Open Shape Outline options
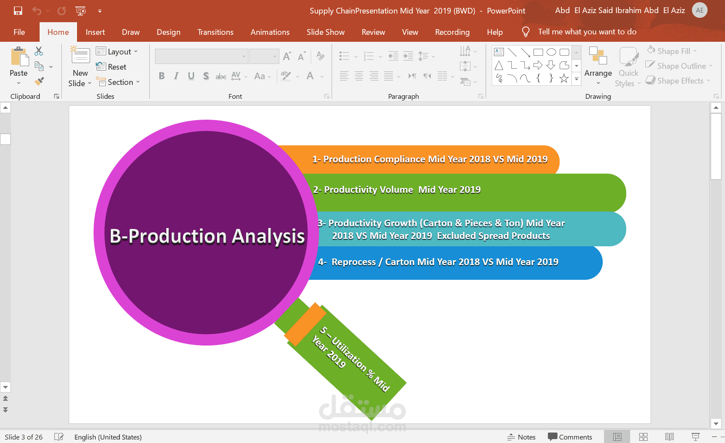Image resolution: width=725 pixels, height=443 pixels. click(x=679, y=66)
